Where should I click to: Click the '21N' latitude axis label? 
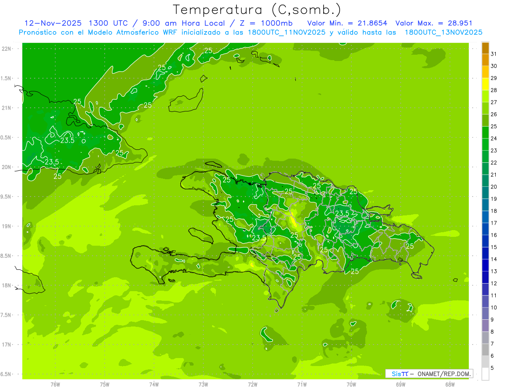click(x=7, y=108)
